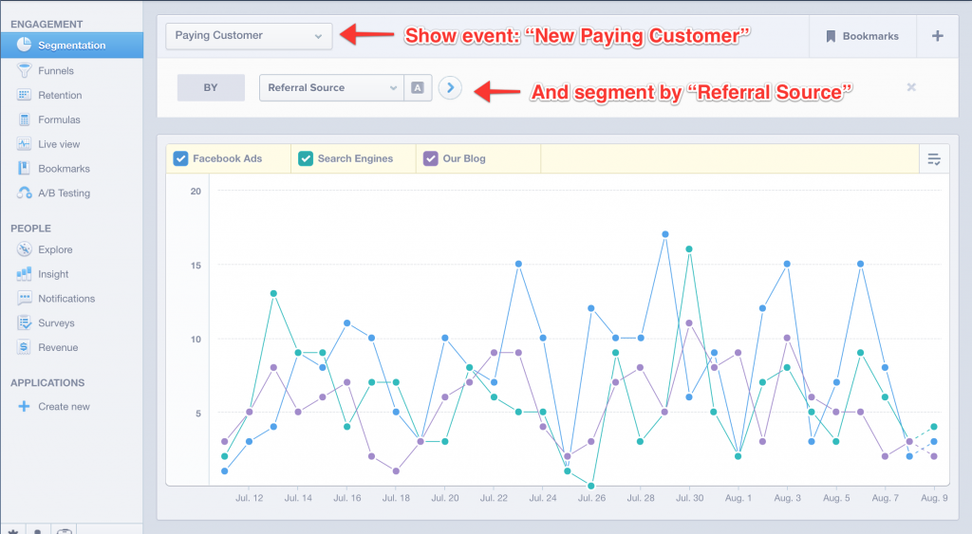Open Retention reports
This screenshot has height=534, width=972.
click(60, 95)
